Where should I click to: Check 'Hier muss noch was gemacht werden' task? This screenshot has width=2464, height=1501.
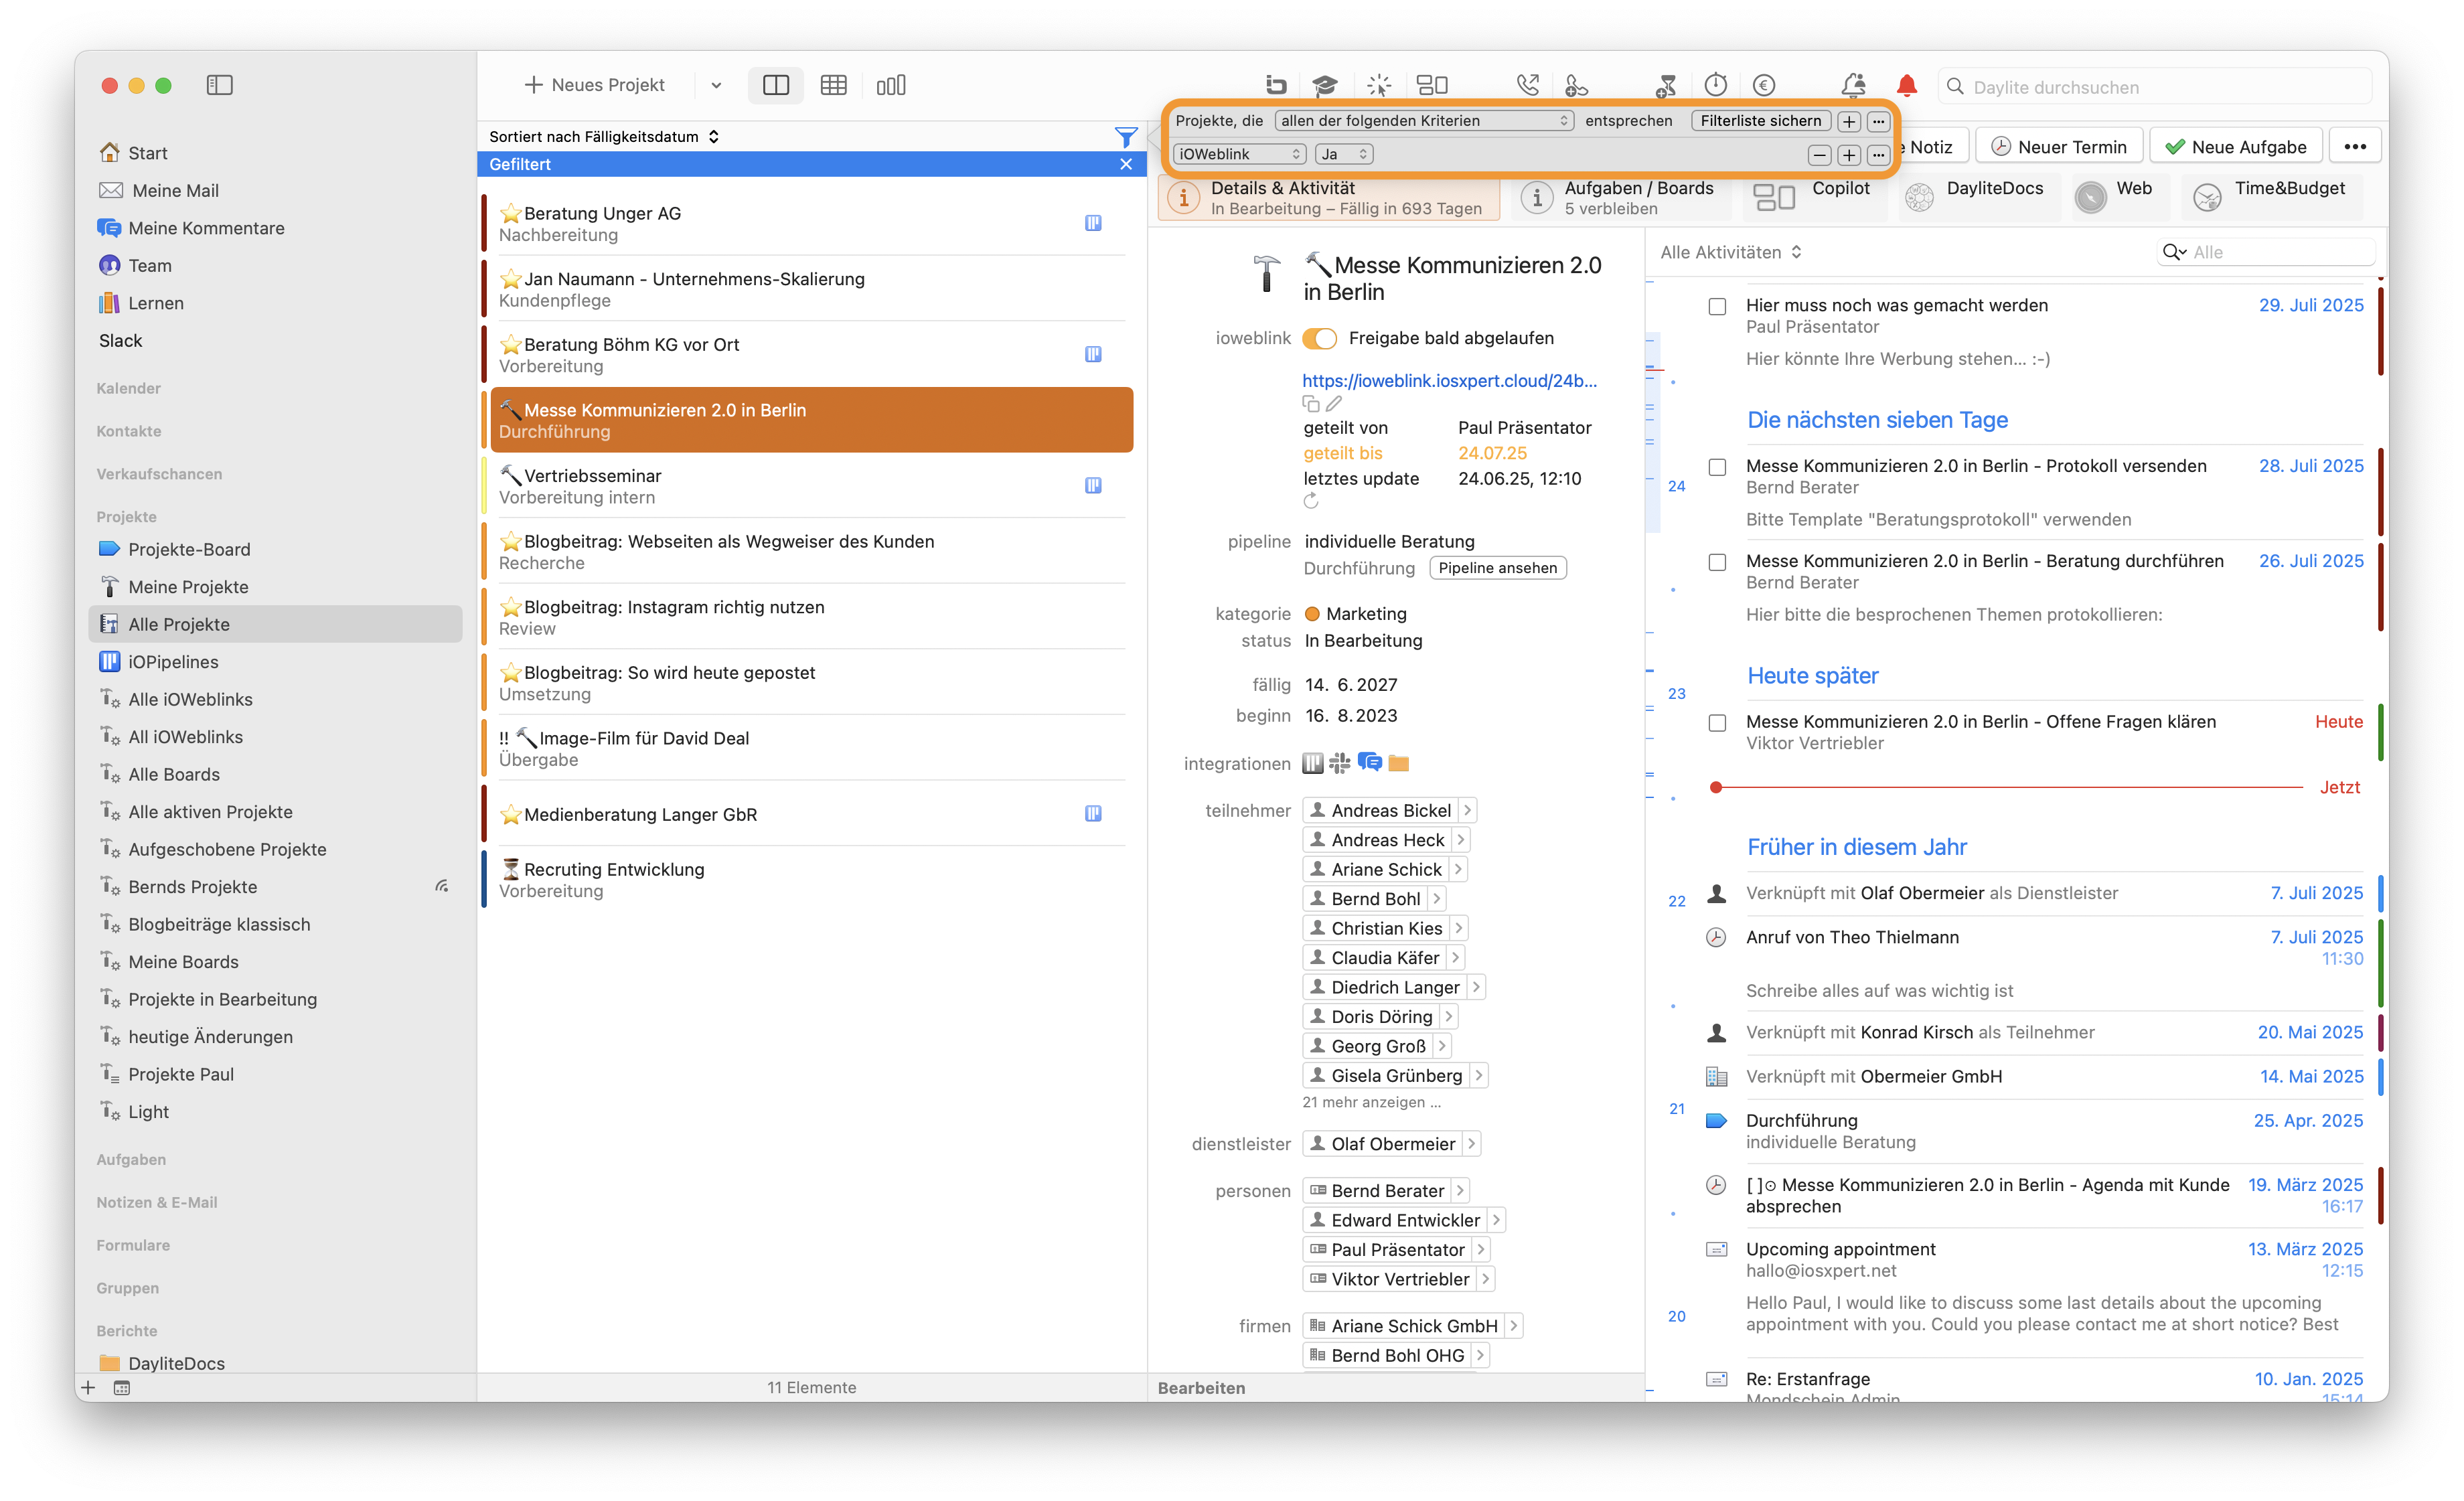(1717, 306)
